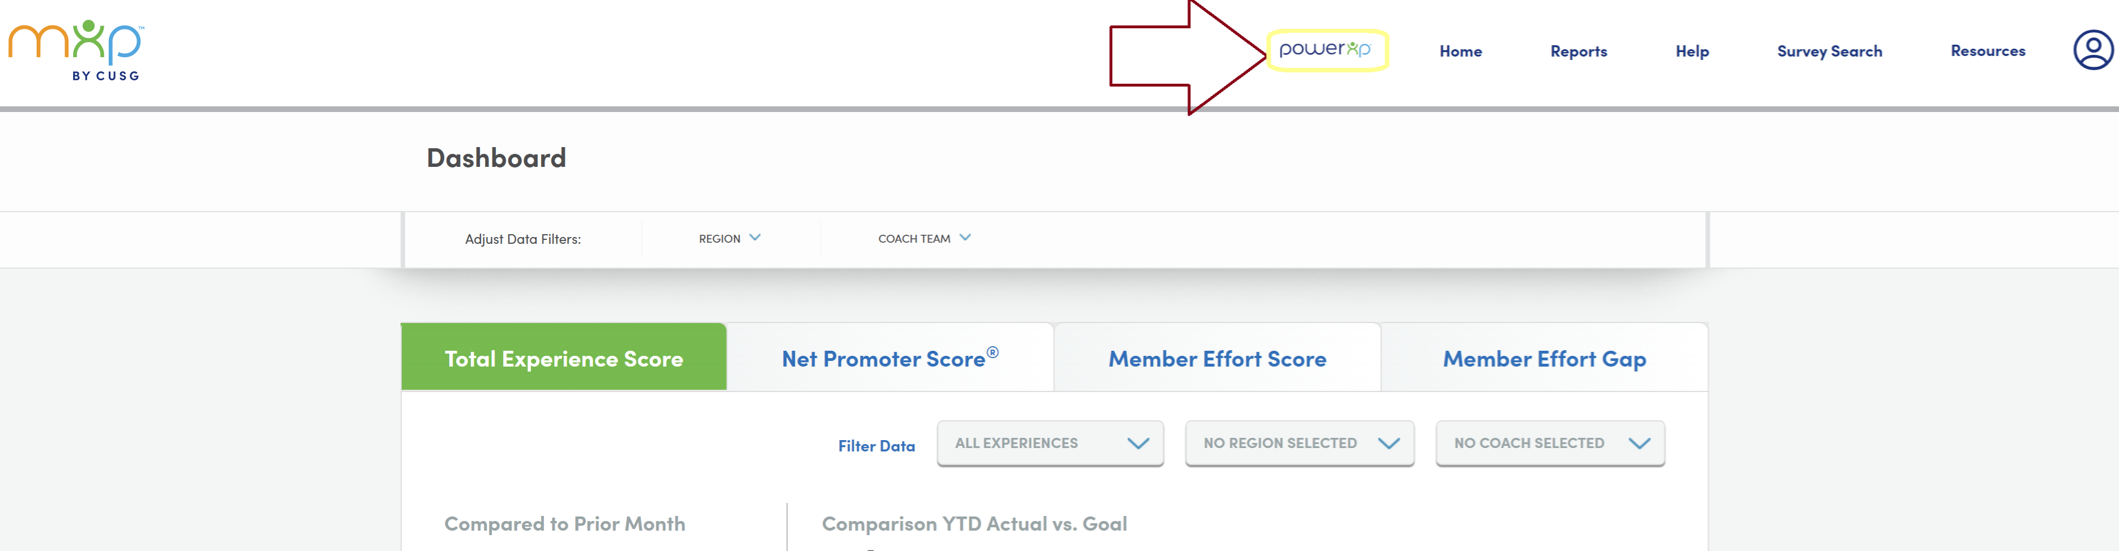Click the NO COACH SELECTED chevron arrow
This screenshot has height=551, width=2119.
(x=1640, y=444)
